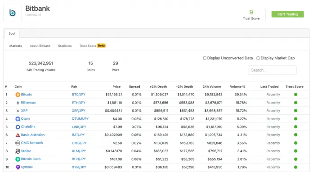The height and width of the screenshot is (172, 313).
Task: Open the Qtum coin link
Action: (x=25, y=119)
